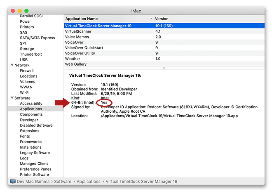Select the Voice Memos application row
This screenshot has width=272, height=192.
(x=164, y=37)
